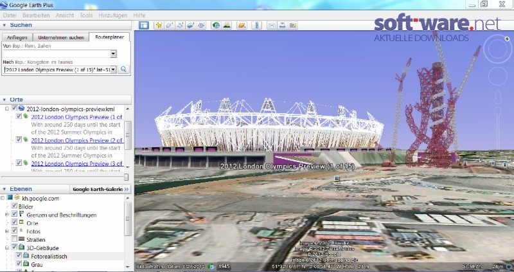
Task: Open the Google Earth-Galerie button
Action: click(101, 189)
